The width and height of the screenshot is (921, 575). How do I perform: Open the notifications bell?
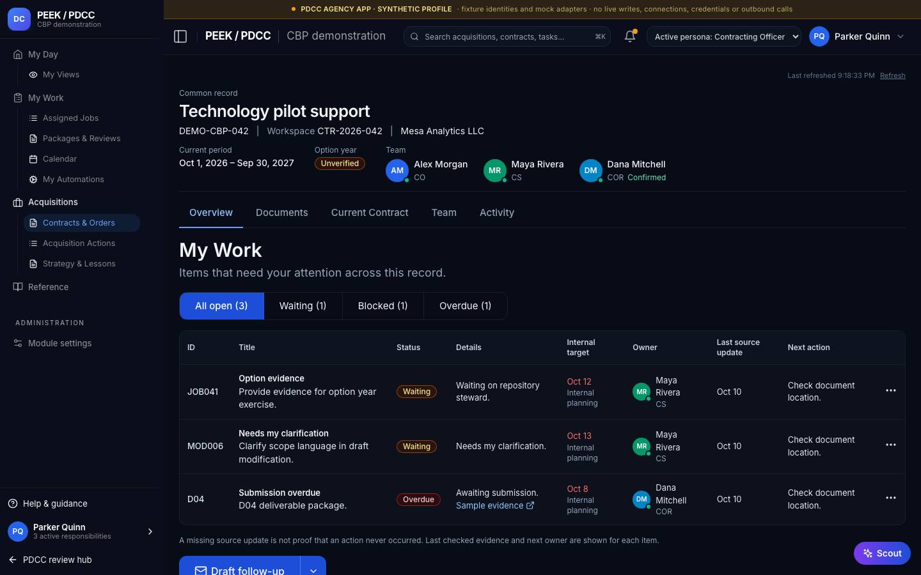coord(630,36)
